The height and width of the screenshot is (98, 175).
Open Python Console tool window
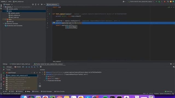pyautogui.click(x=59, y=91)
